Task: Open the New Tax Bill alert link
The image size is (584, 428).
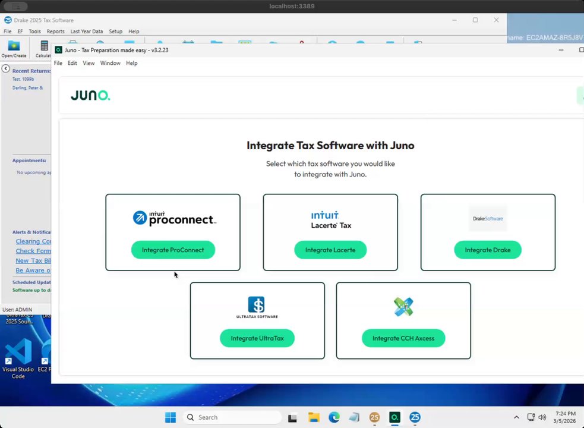Action: (33, 260)
